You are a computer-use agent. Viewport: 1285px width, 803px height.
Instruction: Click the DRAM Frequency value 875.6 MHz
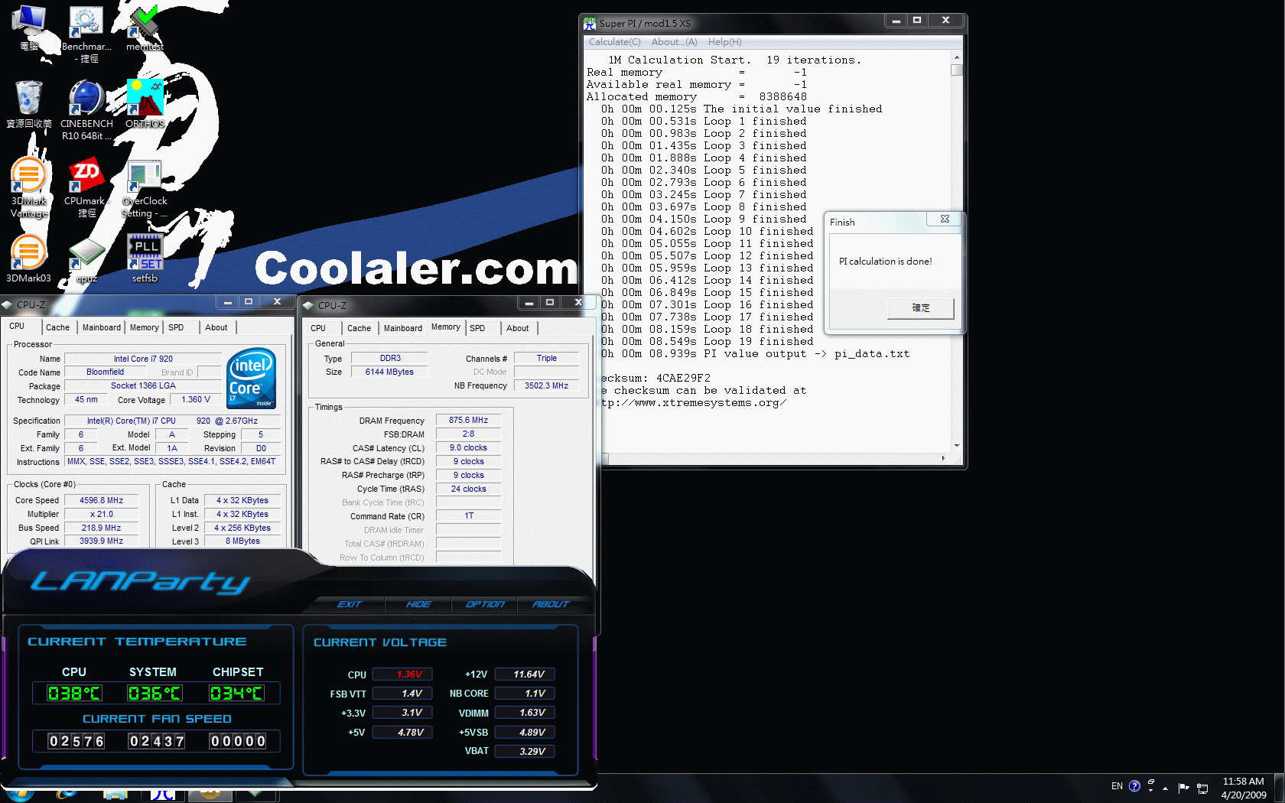click(468, 420)
